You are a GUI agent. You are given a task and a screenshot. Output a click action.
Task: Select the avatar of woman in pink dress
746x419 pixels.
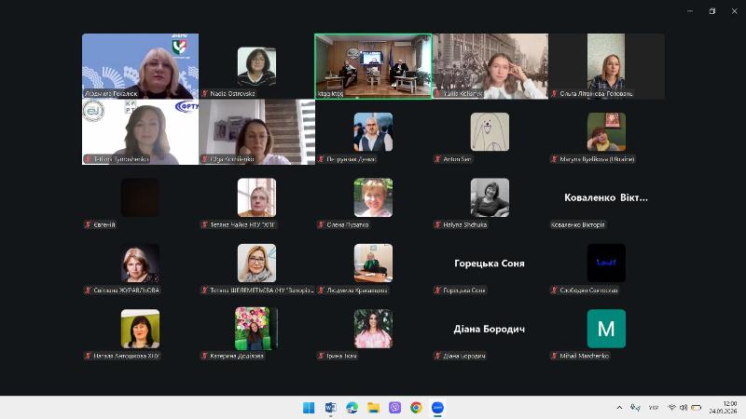[x=373, y=329]
